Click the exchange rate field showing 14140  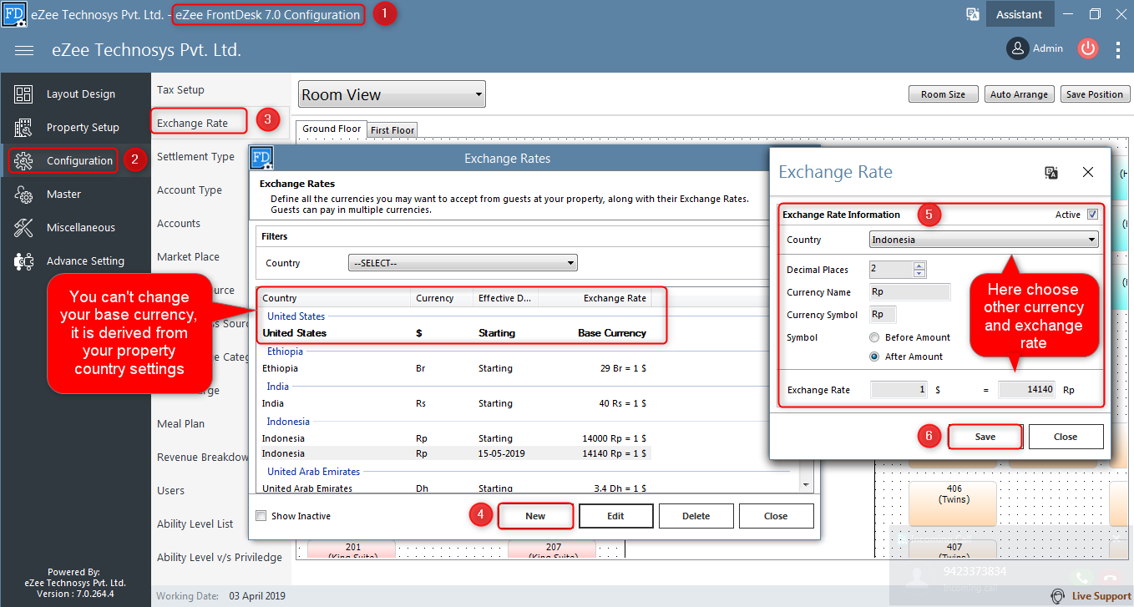tap(1027, 390)
